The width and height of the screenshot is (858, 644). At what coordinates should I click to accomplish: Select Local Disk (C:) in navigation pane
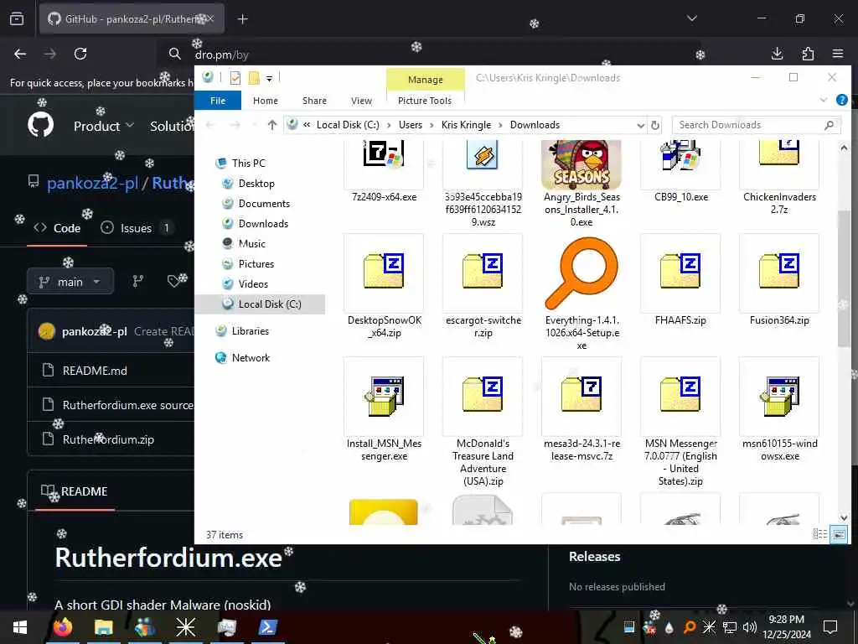(261, 304)
